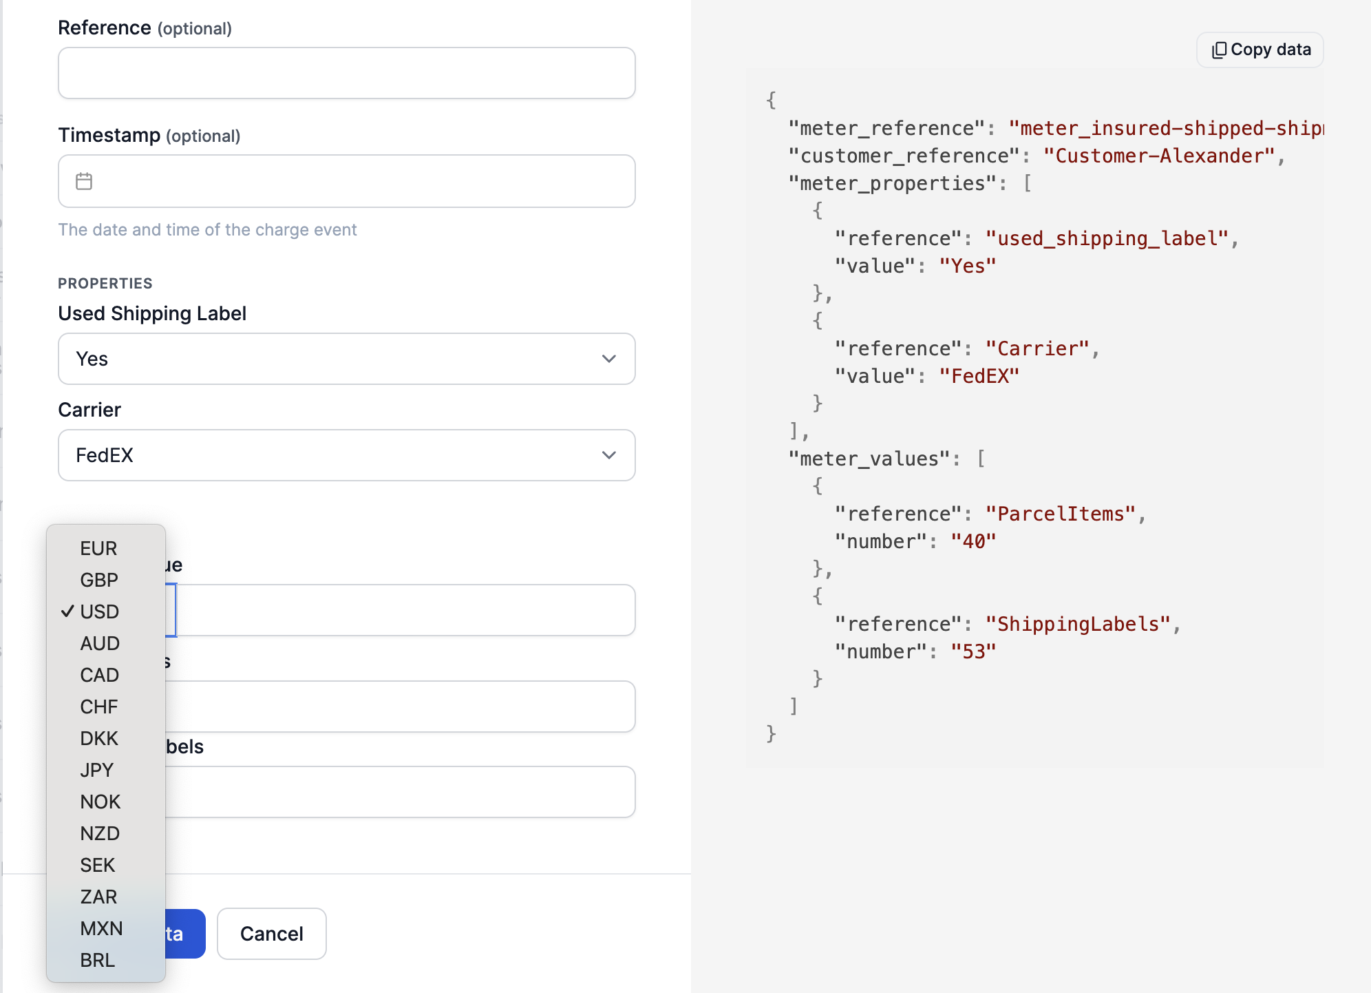1371x993 pixels.
Task: Select EUR from the currency list
Action: 98,548
